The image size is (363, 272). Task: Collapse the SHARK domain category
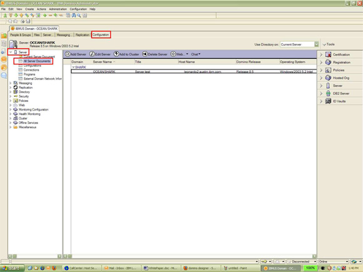[73, 67]
